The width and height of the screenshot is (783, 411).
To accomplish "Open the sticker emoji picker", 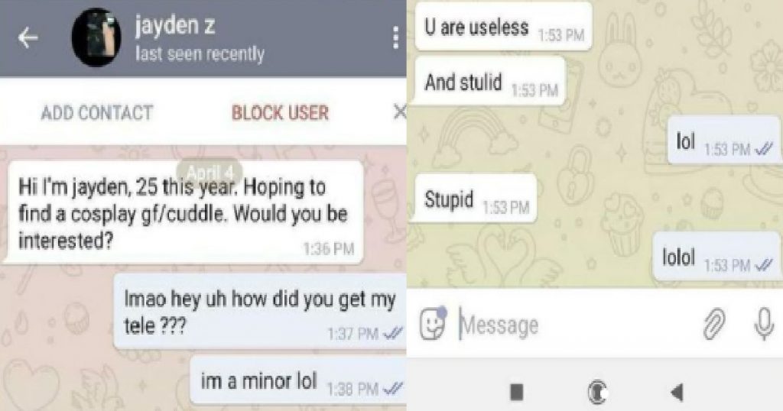I will [x=433, y=324].
